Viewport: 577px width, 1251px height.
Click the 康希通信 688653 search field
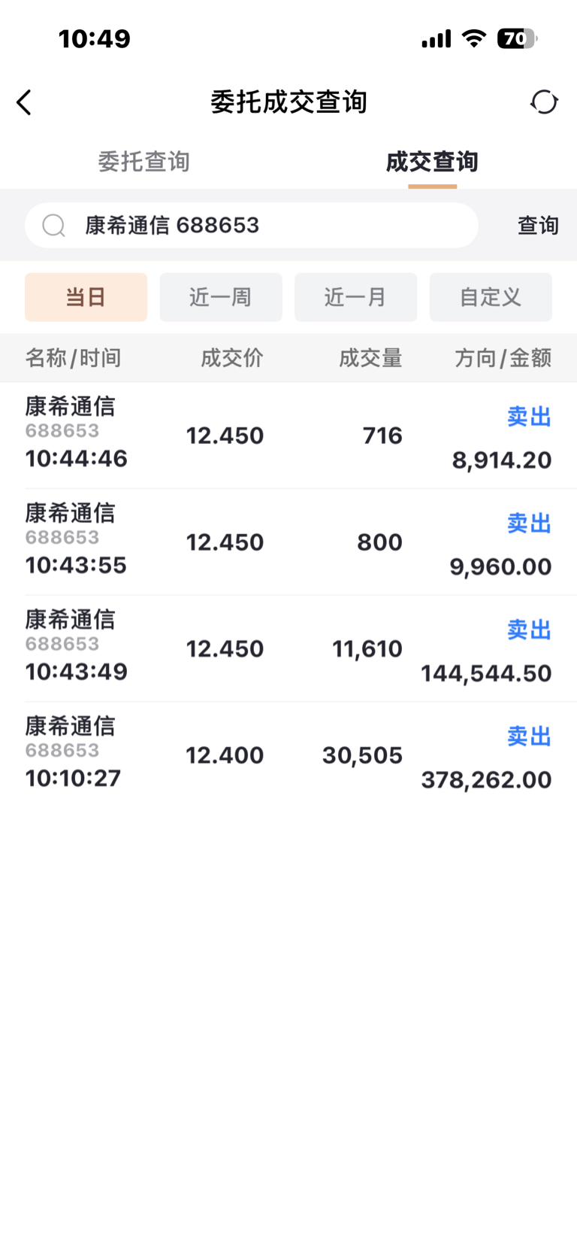click(252, 225)
